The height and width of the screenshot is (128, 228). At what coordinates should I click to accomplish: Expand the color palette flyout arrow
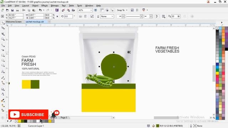[x=222, y=22]
